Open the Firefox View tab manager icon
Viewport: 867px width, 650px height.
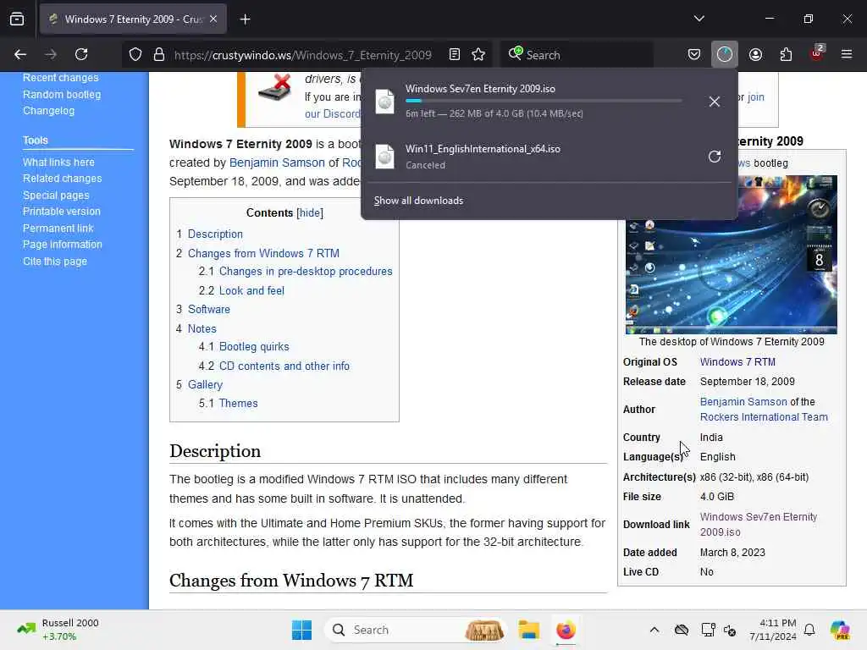pos(17,19)
